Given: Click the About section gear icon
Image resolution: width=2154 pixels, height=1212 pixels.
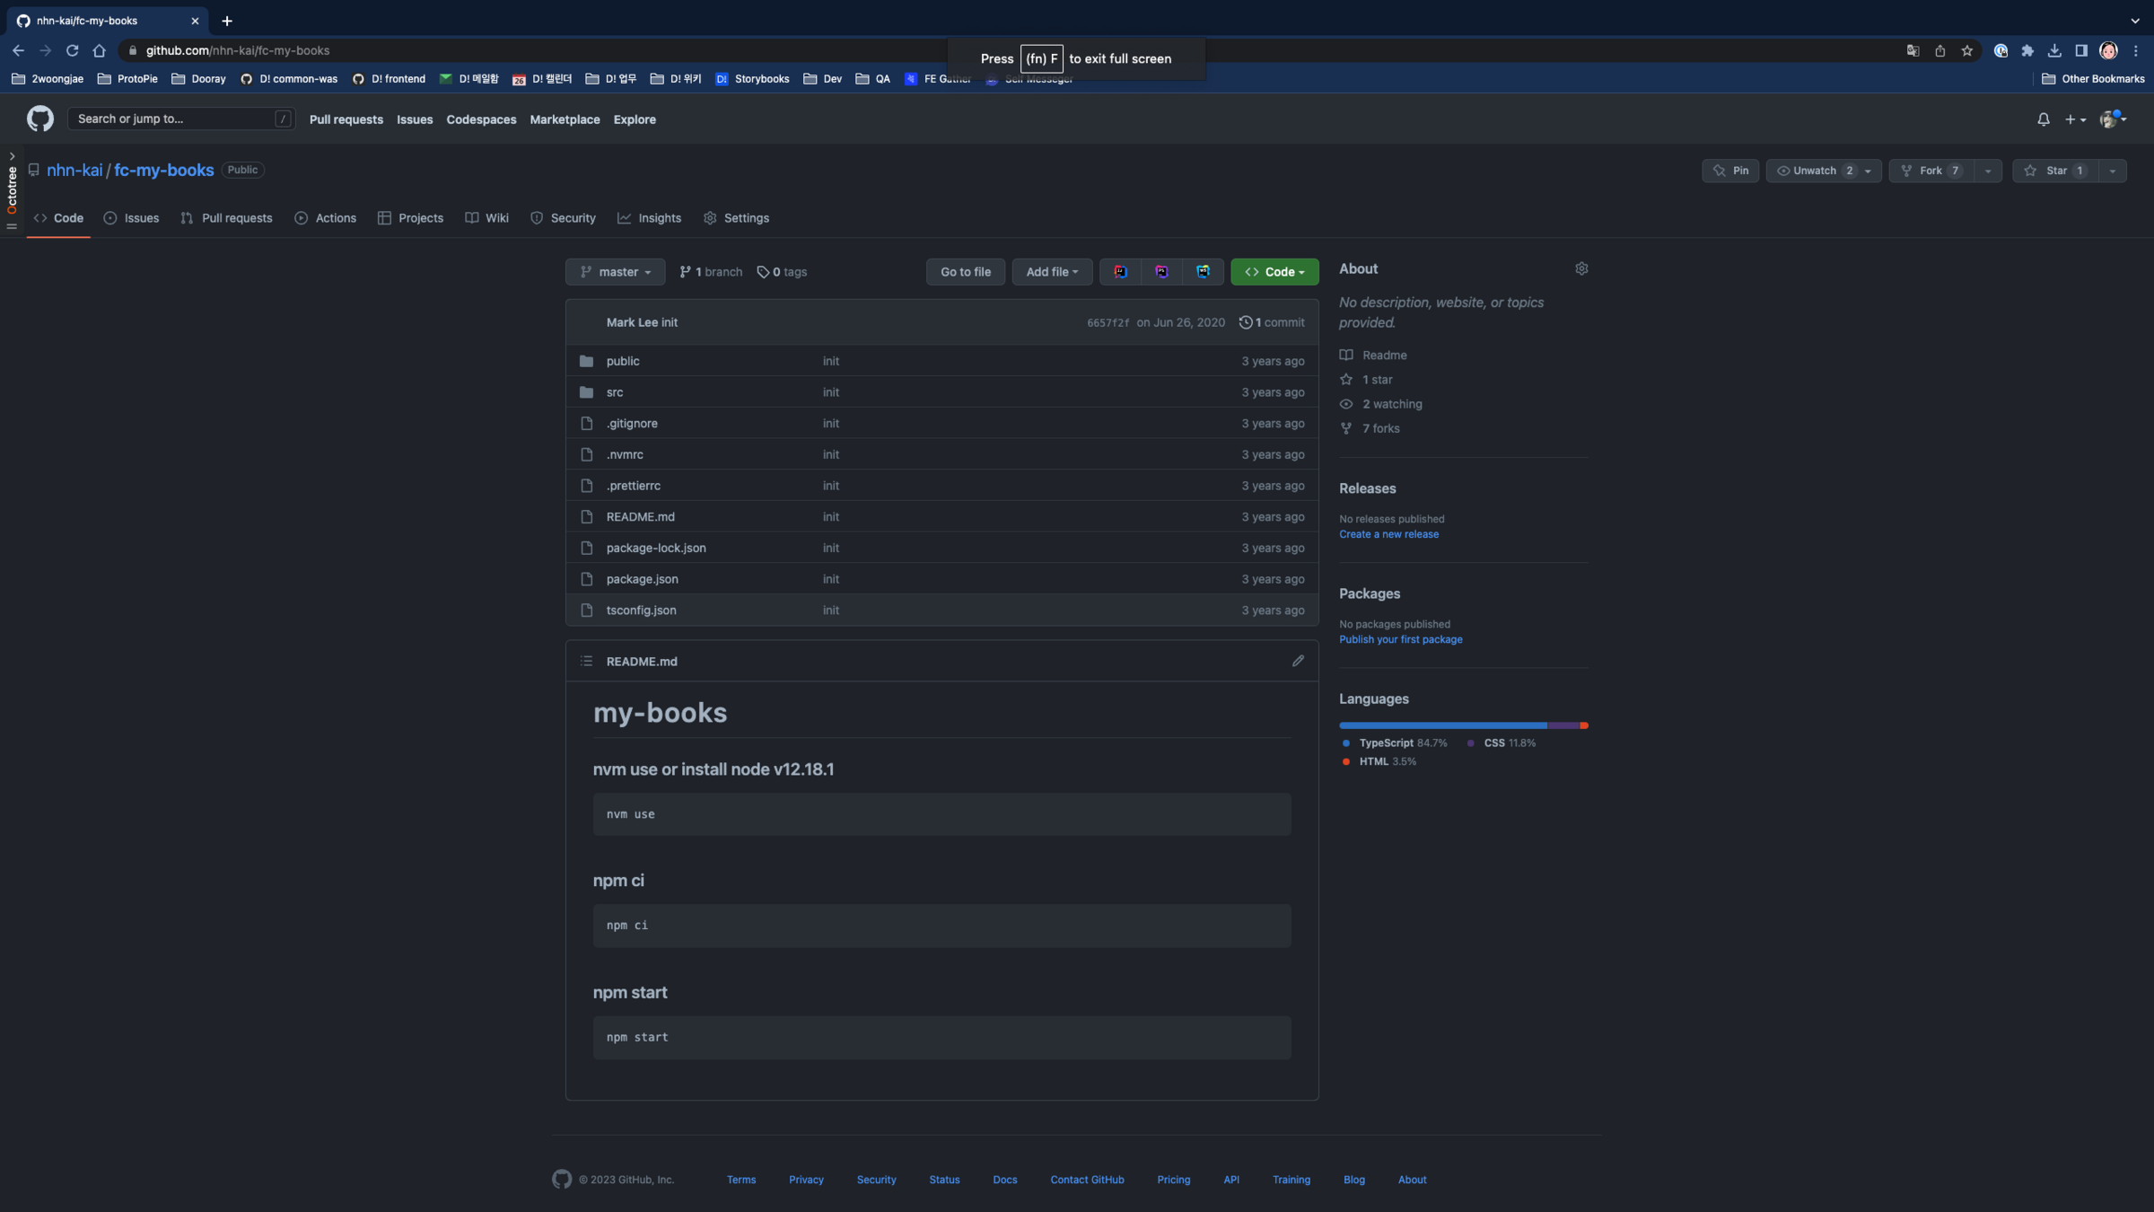Looking at the screenshot, I should coord(1581,268).
